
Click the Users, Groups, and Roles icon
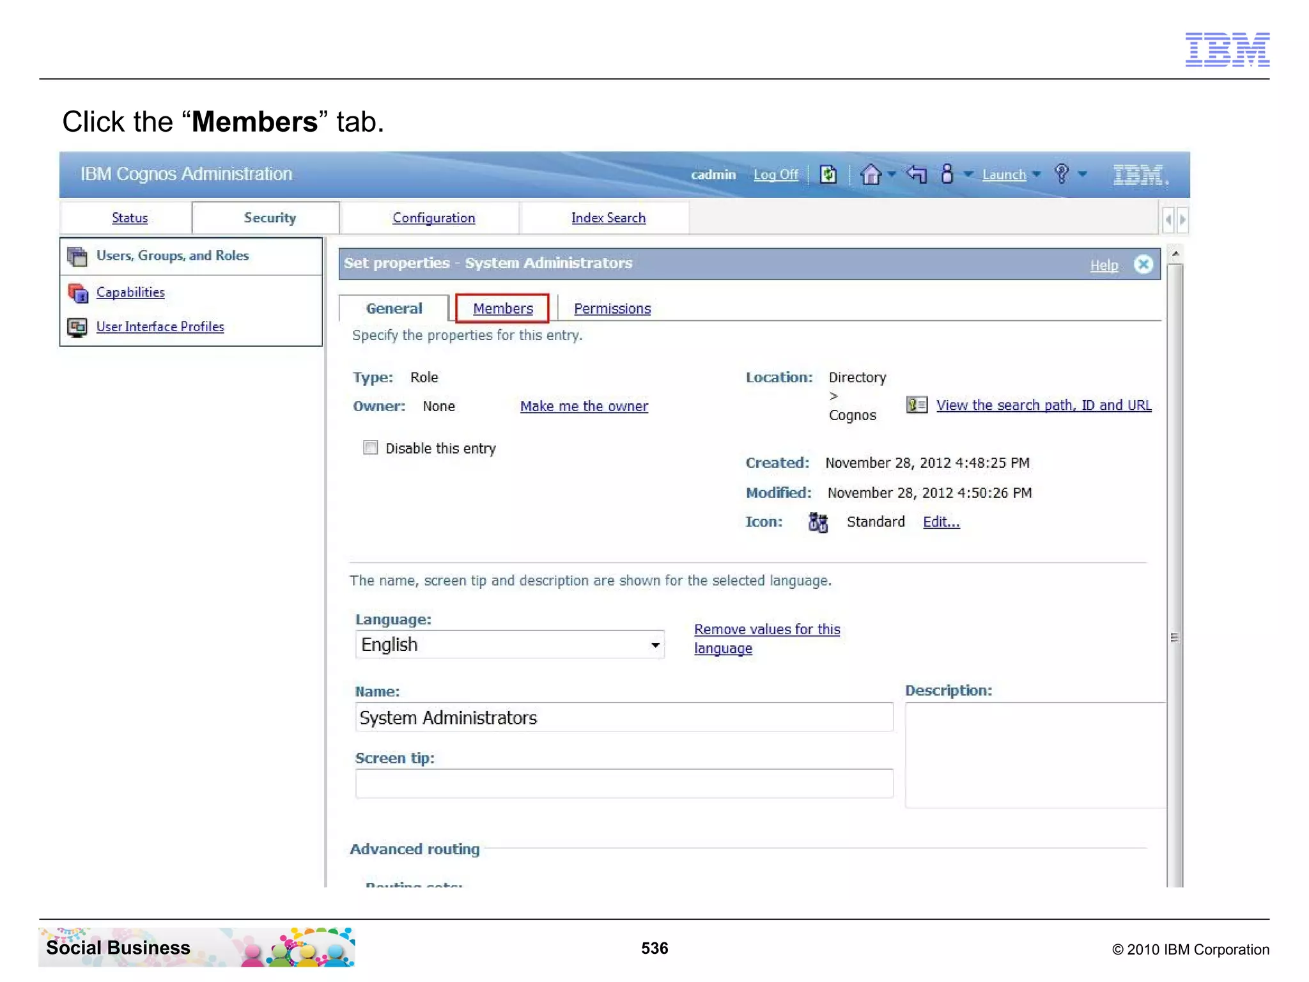point(77,256)
